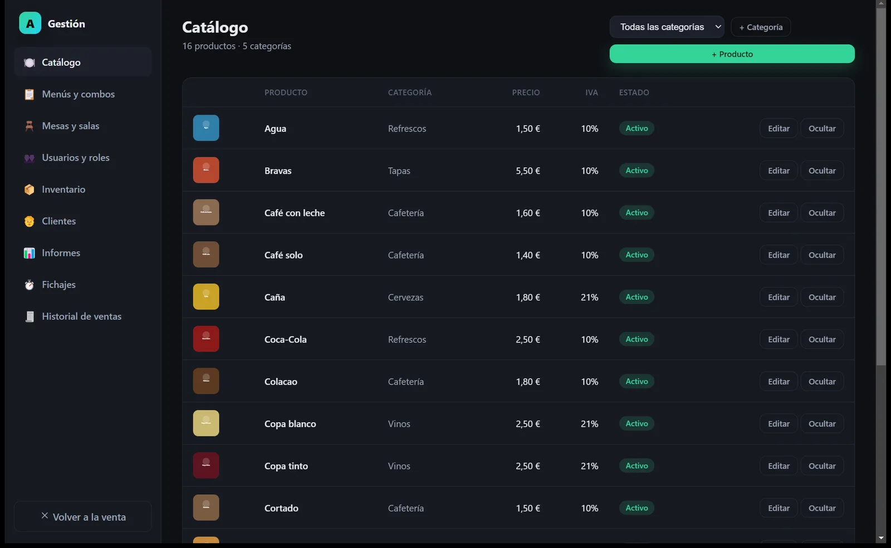Select the Fichajes clock icon
The width and height of the screenshot is (891, 548).
(x=30, y=285)
